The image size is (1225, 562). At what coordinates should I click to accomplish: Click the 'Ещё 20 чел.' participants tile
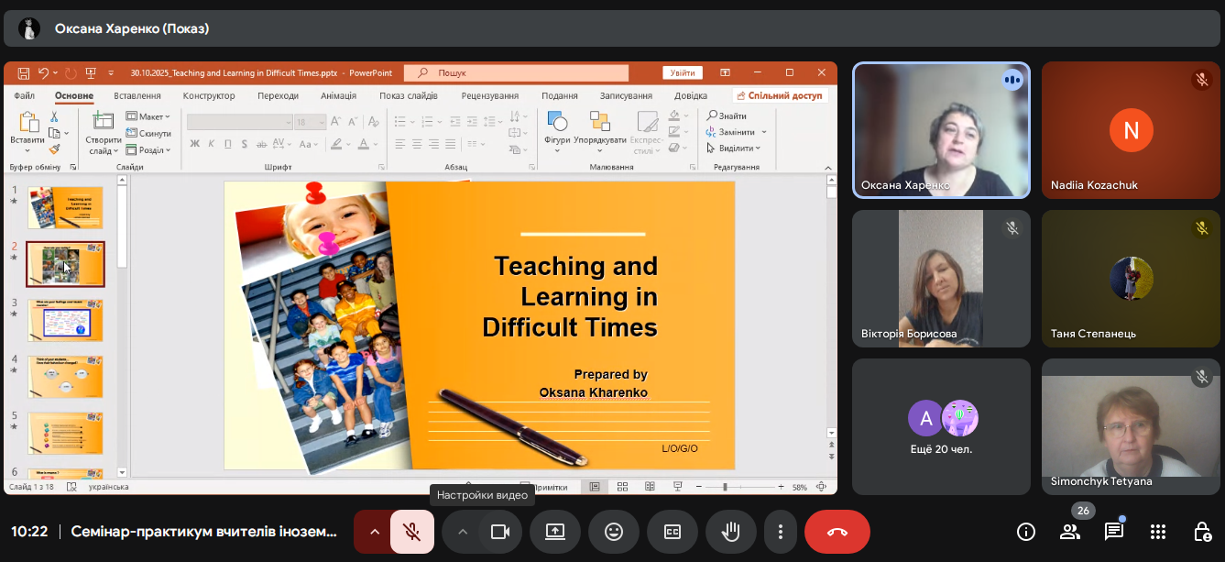[x=941, y=426]
